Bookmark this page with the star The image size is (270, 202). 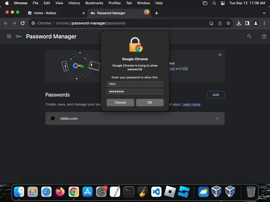coord(228,23)
